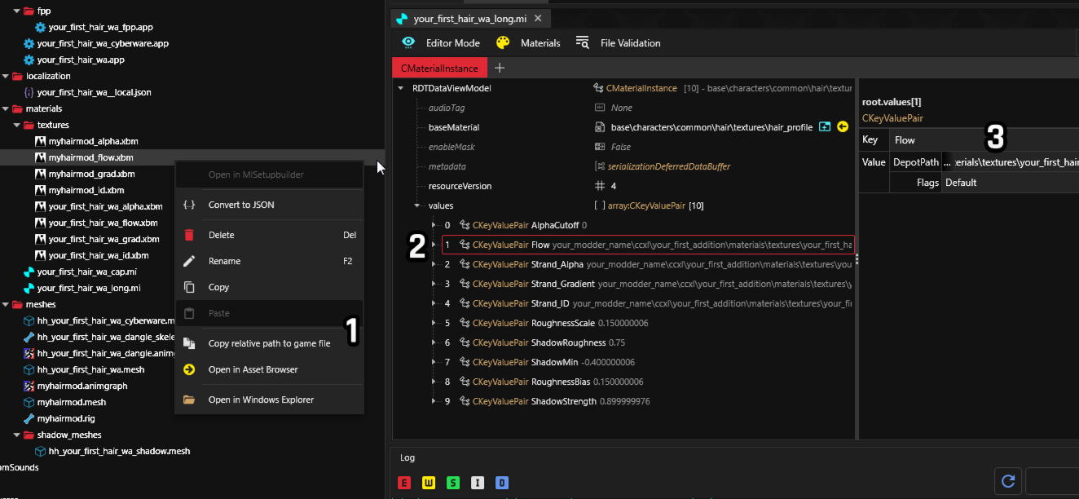Screen dimensions: 1079x499
Task: Switch to the CMaterialInstance tab
Action: 440,68
